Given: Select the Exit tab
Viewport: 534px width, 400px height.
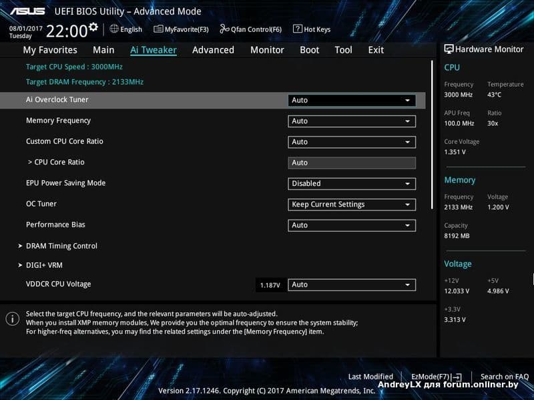Looking at the screenshot, I should (376, 50).
